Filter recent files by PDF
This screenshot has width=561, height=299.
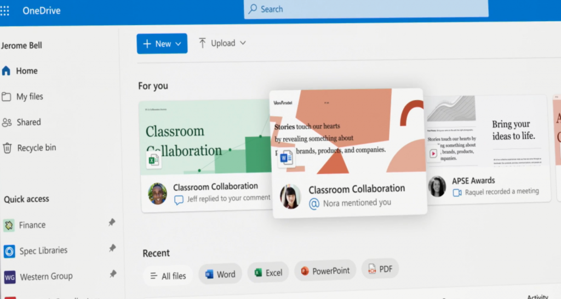coord(380,269)
